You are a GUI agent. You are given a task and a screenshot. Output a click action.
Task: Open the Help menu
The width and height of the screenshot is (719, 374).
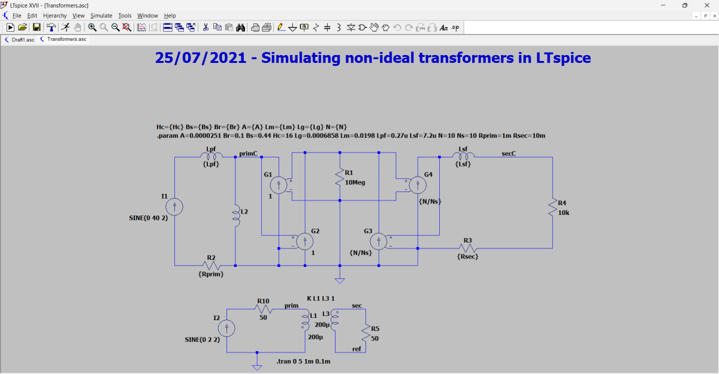click(x=170, y=15)
